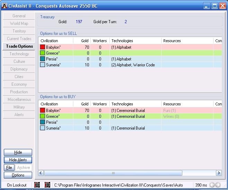Click the treasury Gold value 197
This screenshot has width=228, height=190.
[x=79, y=22]
